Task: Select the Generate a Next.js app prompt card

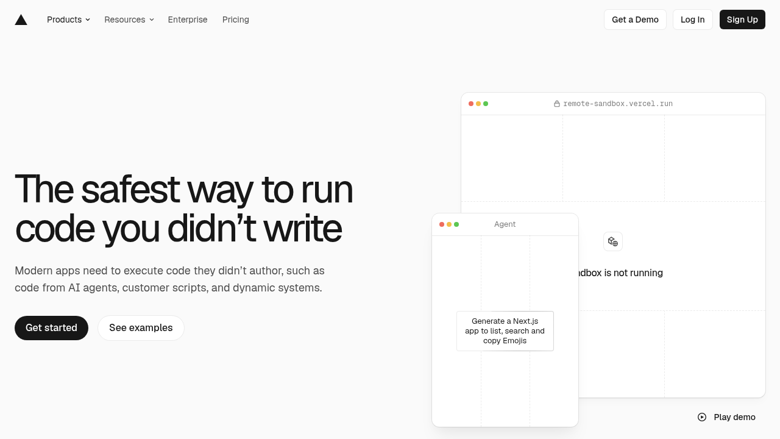Action: click(x=505, y=331)
